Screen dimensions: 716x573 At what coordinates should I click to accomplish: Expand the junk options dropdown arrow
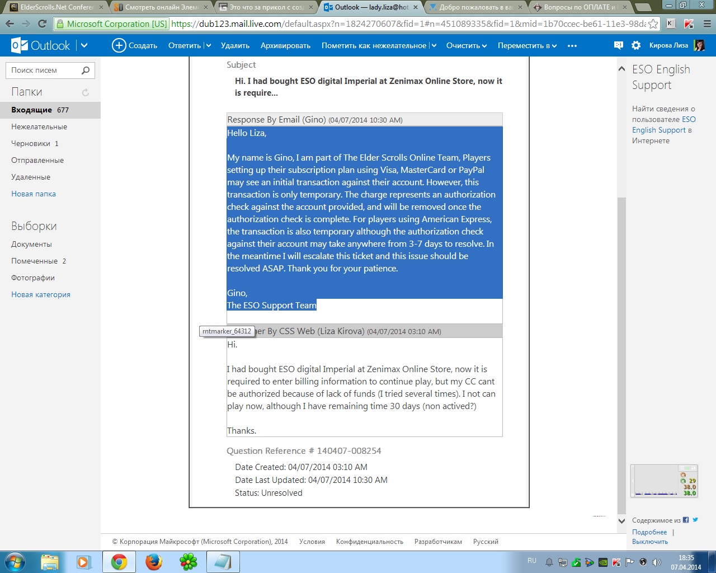click(x=434, y=45)
